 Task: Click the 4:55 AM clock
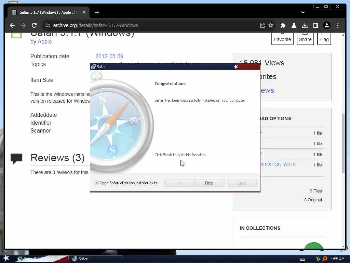(x=337, y=259)
